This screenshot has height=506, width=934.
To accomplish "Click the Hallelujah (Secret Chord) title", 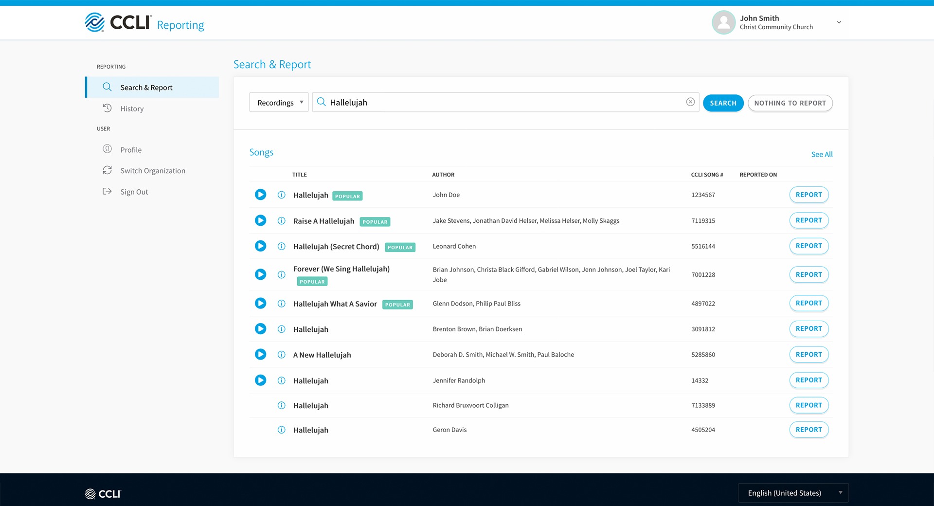I will (x=336, y=247).
